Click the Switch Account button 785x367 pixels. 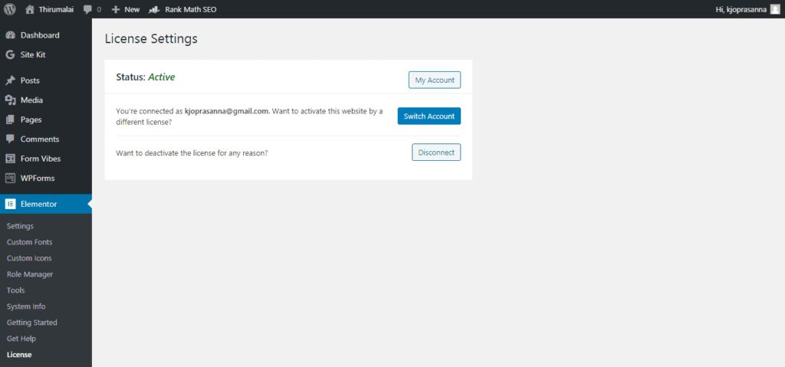[429, 116]
